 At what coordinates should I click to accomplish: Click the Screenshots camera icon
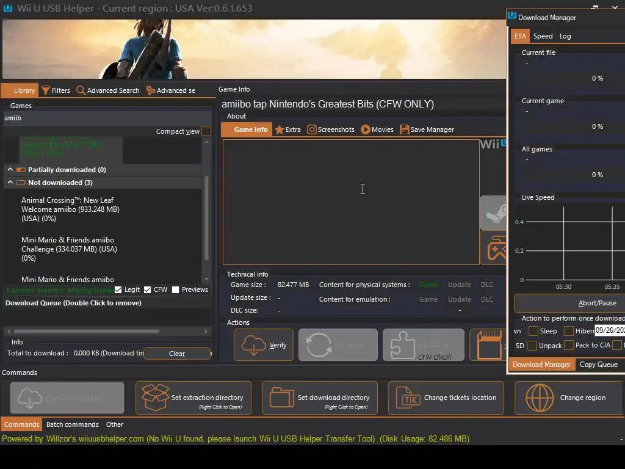pos(312,129)
